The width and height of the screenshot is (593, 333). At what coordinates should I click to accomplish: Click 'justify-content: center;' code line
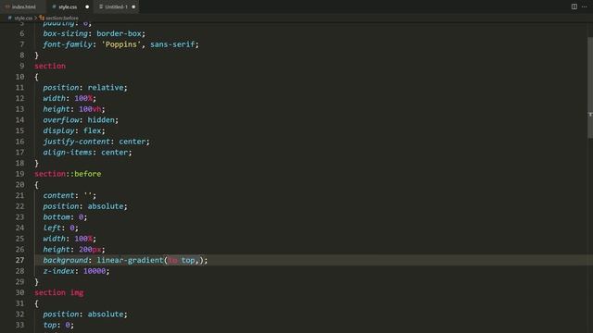click(96, 142)
